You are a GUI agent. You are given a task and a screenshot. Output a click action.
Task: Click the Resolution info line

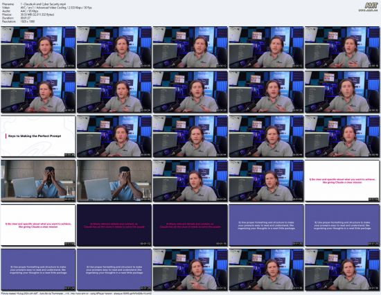tap(18, 21)
